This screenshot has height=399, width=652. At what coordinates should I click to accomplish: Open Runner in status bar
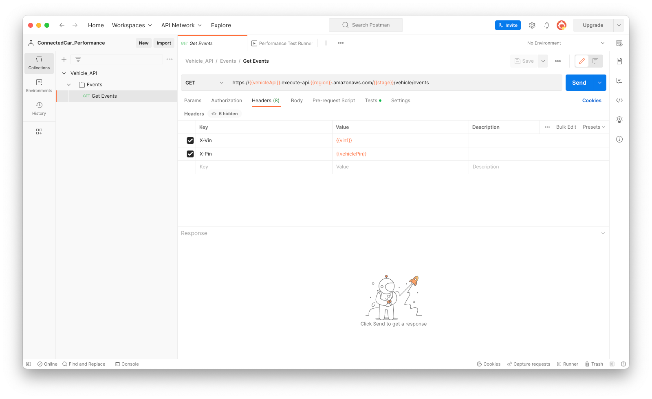tap(568, 364)
